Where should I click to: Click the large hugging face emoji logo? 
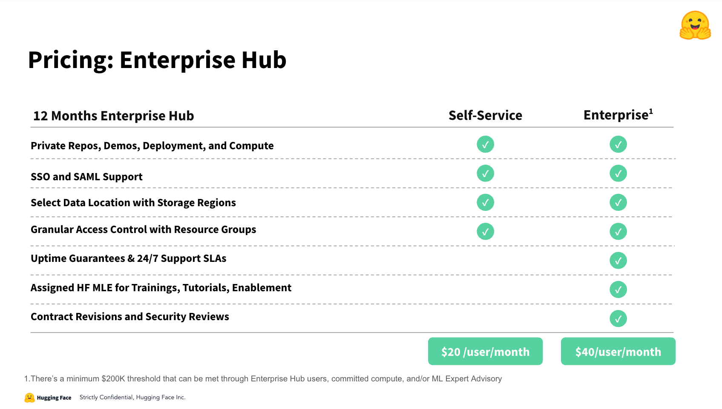click(x=695, y=26)
